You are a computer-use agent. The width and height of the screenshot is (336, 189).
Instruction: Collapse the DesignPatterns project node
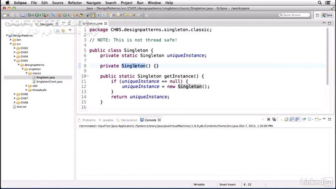[x=7, y=35]
